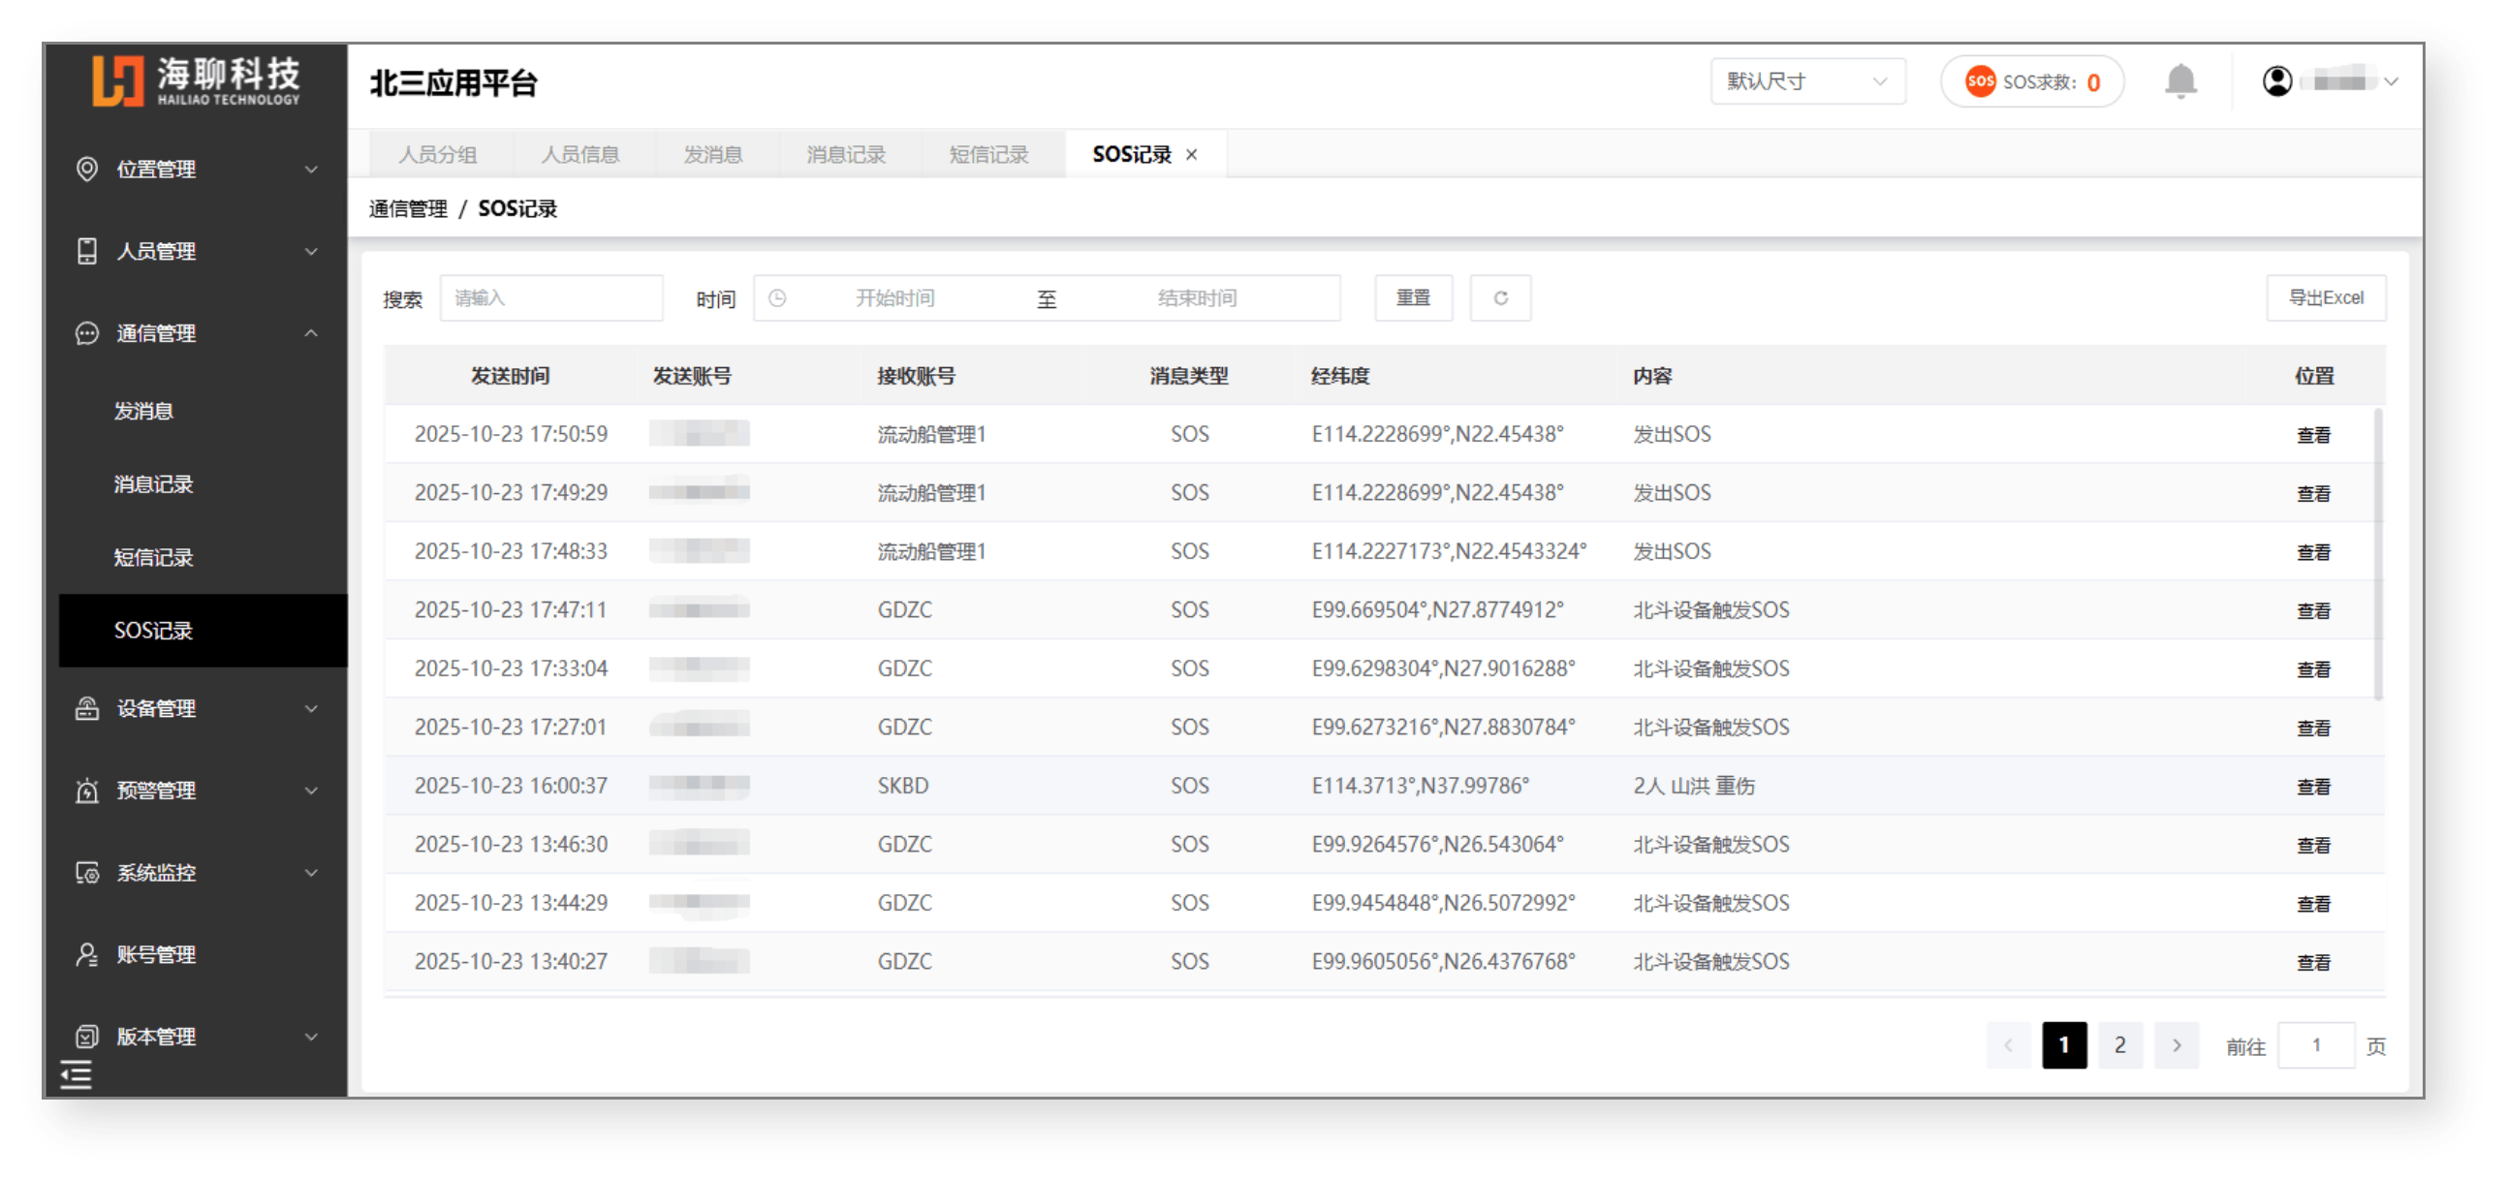The width and height of the screenshot is (2506, 1179).
Task: Click the next page arrow
Action: tap(2177, 1045)
